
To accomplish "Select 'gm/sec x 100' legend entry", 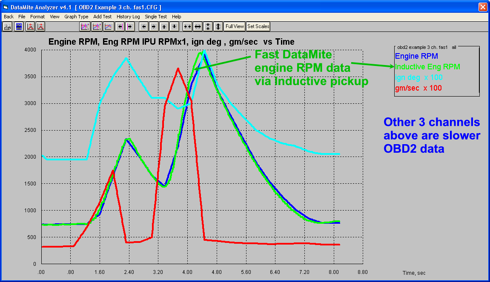I will [418, 88].
